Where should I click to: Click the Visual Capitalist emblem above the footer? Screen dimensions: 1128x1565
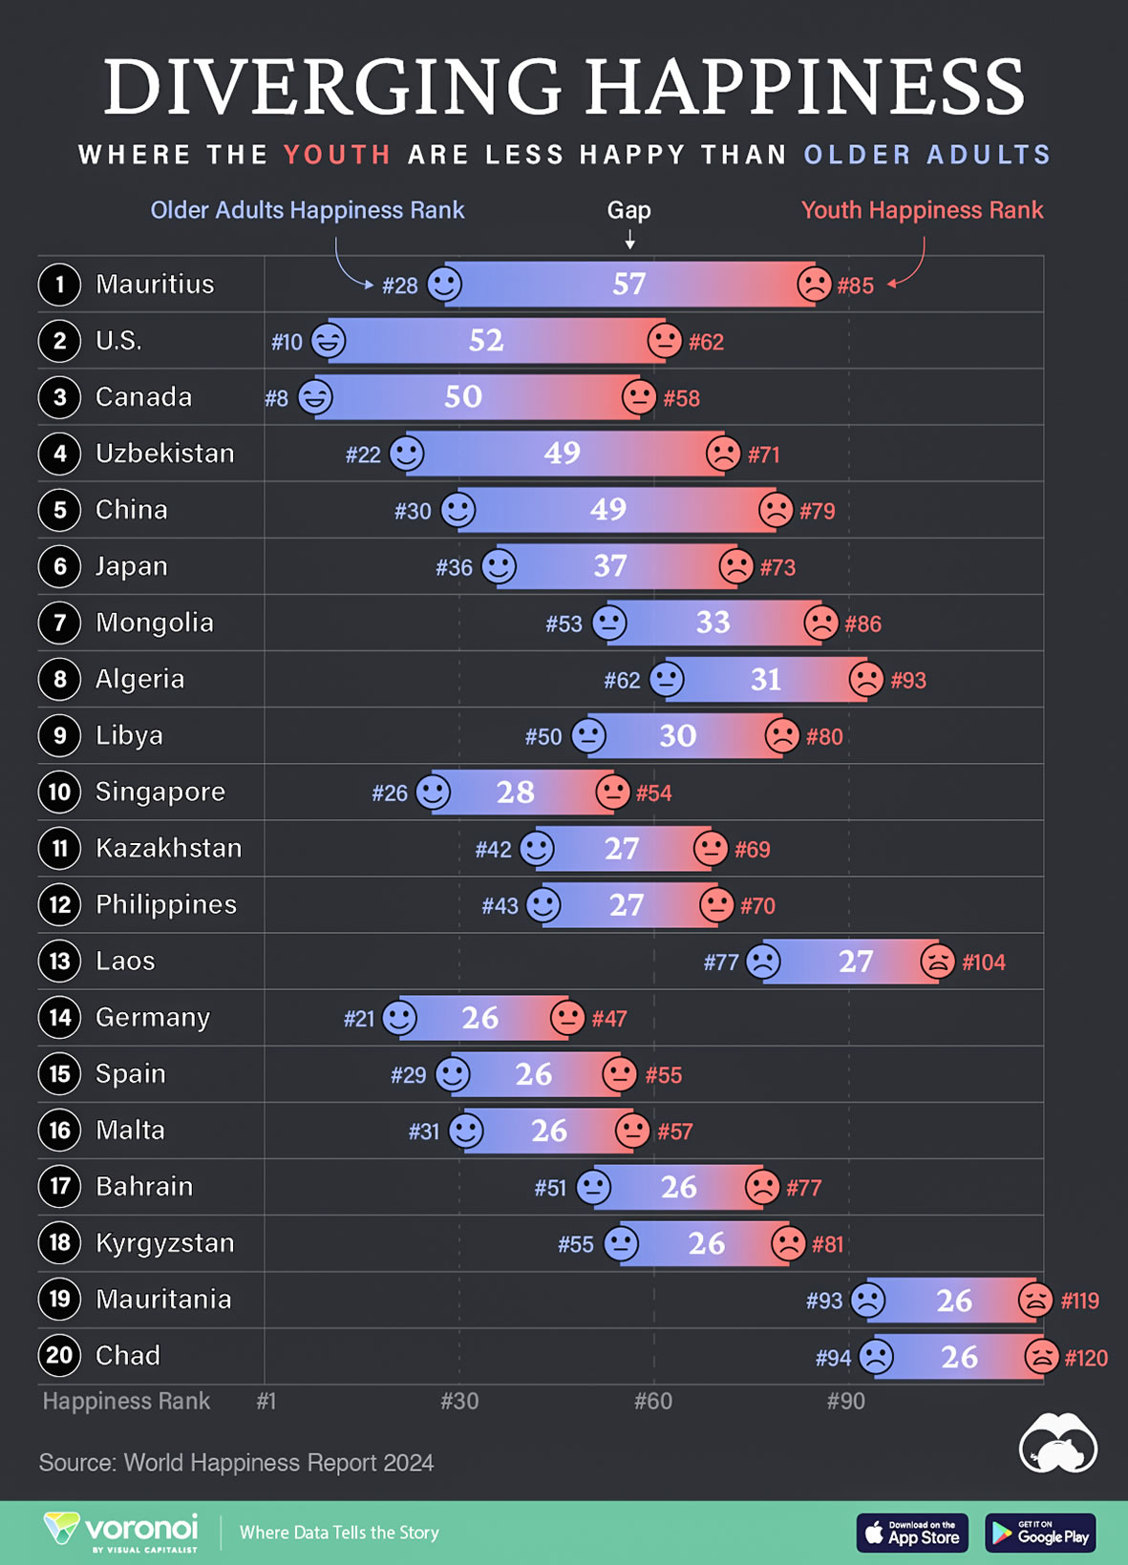pyautogui.click(x=1058, y=1444)
